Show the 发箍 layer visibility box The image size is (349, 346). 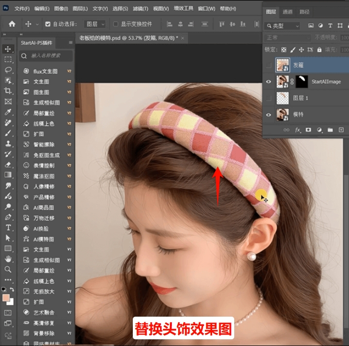[x=269, y=65]
